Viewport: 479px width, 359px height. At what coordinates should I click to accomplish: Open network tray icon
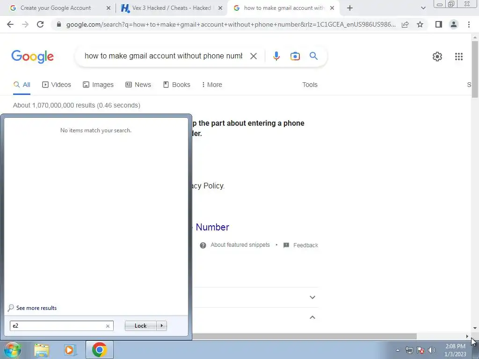pyautogui.click(x=409, y=350)
